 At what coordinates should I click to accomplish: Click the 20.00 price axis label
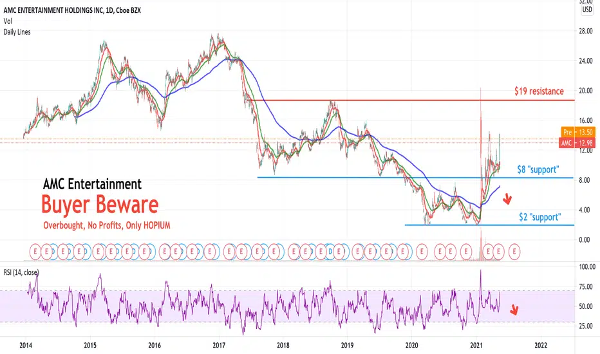click(x=585, y=91)
